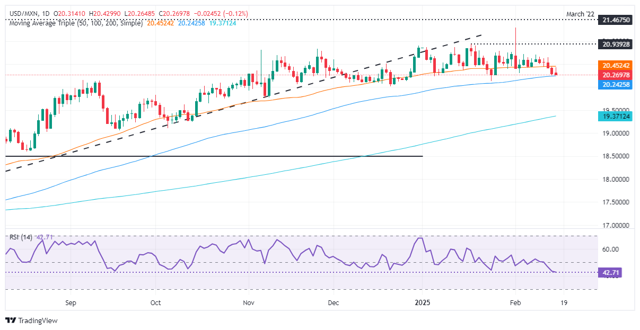Select the 20.93928 dotted level label
The image size is (640, 330).
pyautogui.click(x=616, y=43)
